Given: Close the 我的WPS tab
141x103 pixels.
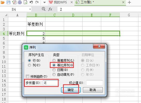Looking at the screenshot, I should [72, 2].
